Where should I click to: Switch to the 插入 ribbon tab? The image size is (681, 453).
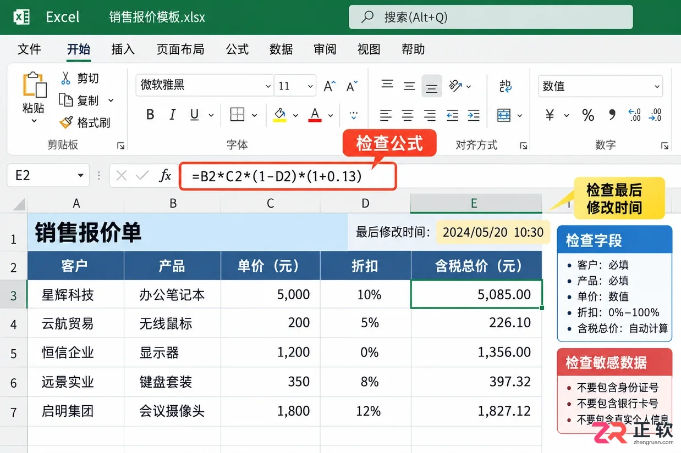tap(123, 49)
